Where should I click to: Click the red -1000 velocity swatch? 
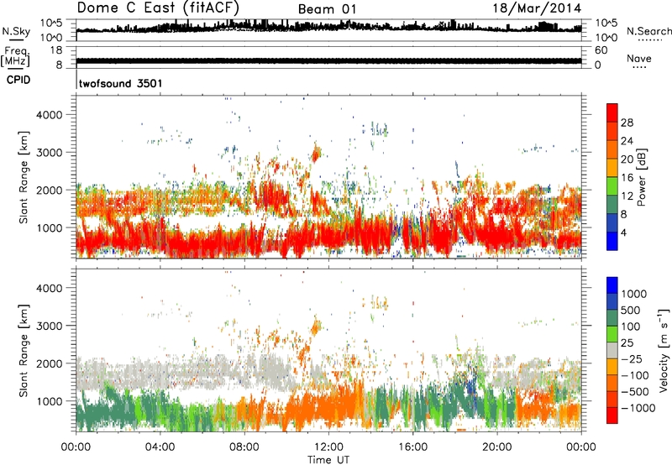click(612, 415)
